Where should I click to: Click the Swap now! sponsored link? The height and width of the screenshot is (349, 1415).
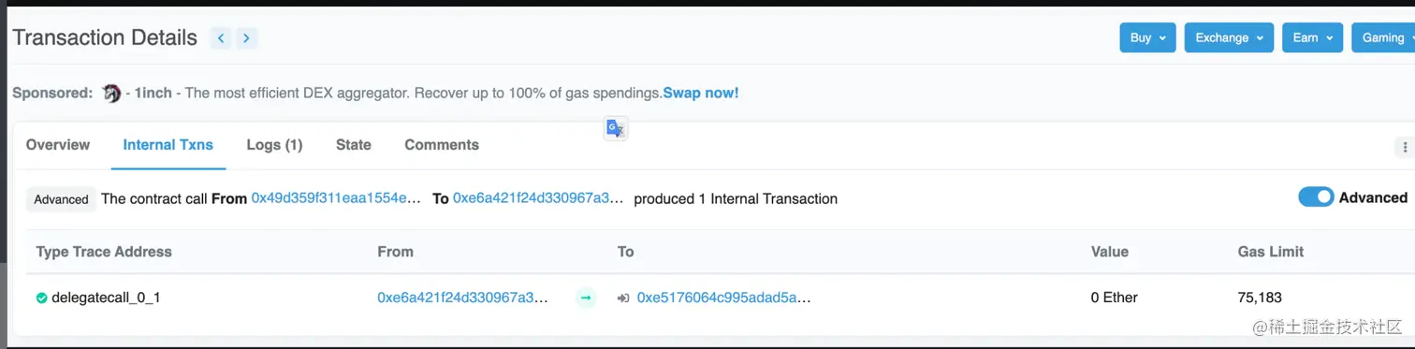point(701,93)
